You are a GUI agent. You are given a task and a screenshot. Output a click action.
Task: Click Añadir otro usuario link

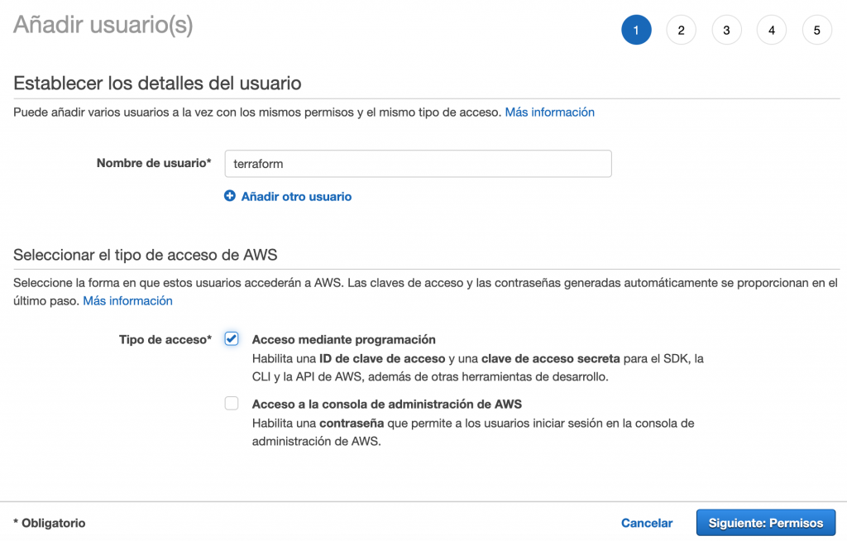tap(296, 197)
